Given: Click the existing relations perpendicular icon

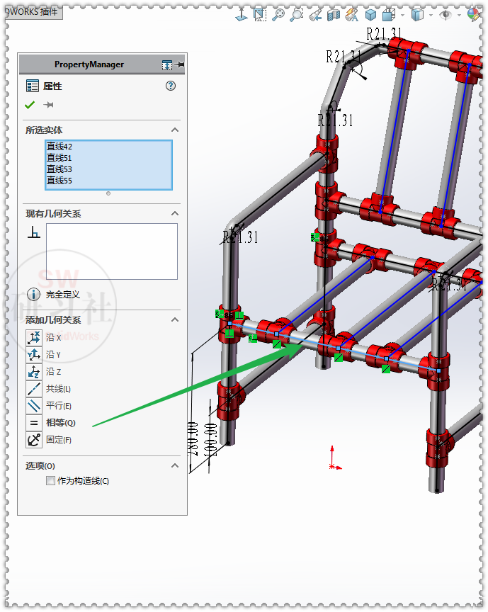Looking at the screenshot, I should pyautogui.click(x=34, y=232).
